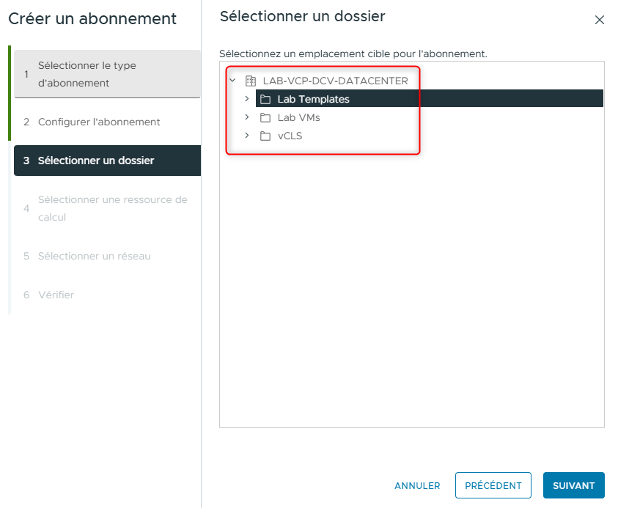Close the Sélectionner un dossier dialog
Screen dimensions: 618x508
(x=600, y=20)
